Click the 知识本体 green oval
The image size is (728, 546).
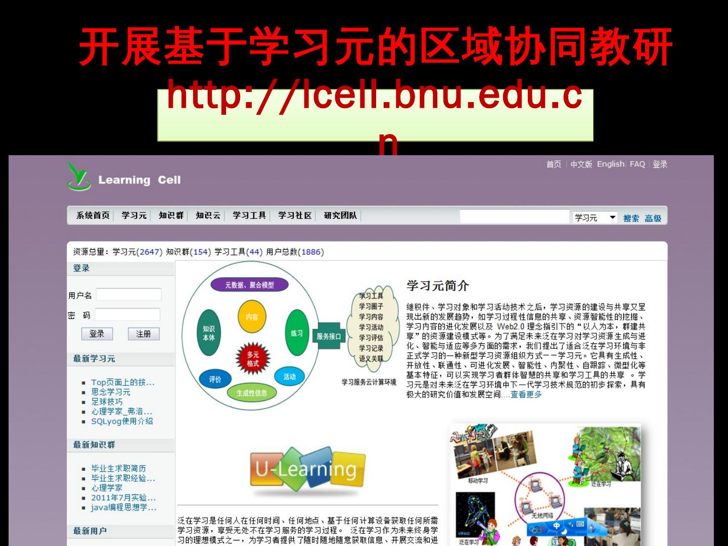coord(209,333)
